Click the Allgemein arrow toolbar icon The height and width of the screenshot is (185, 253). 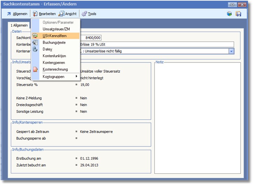coord(9,14)
